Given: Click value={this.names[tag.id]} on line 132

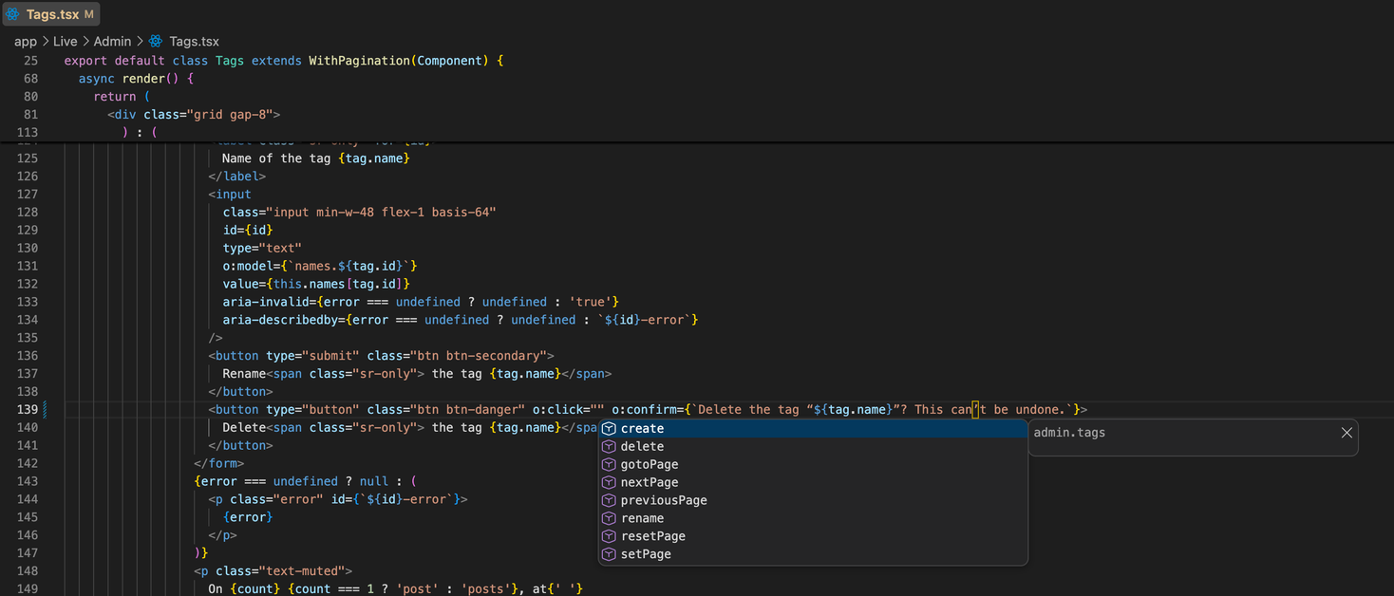Looking at the screenshot, I should pyautogui.click(x=317, y=285).
